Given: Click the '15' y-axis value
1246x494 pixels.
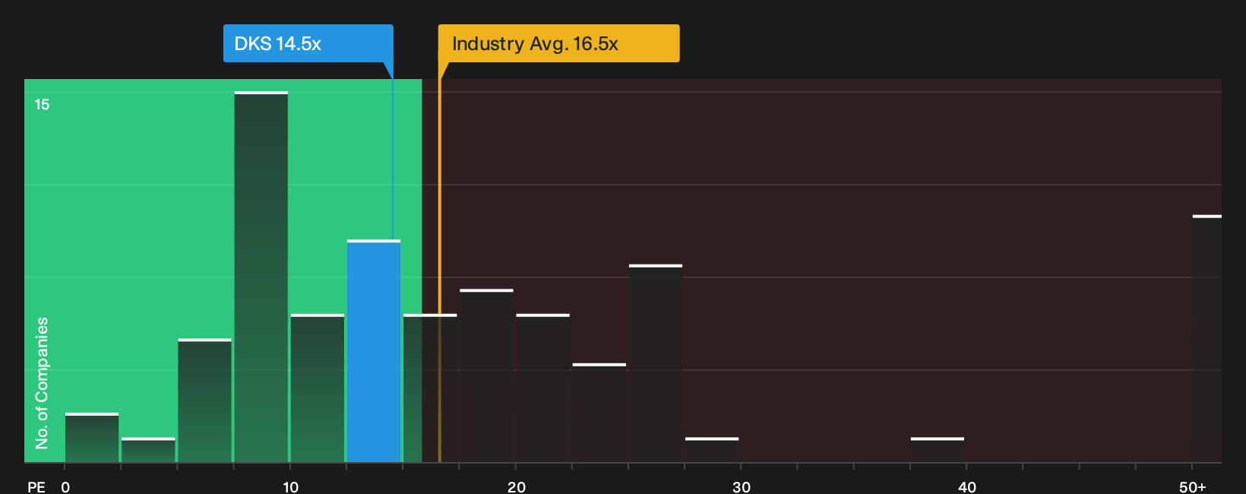Looking at the screenshot, I should (42, 105).
